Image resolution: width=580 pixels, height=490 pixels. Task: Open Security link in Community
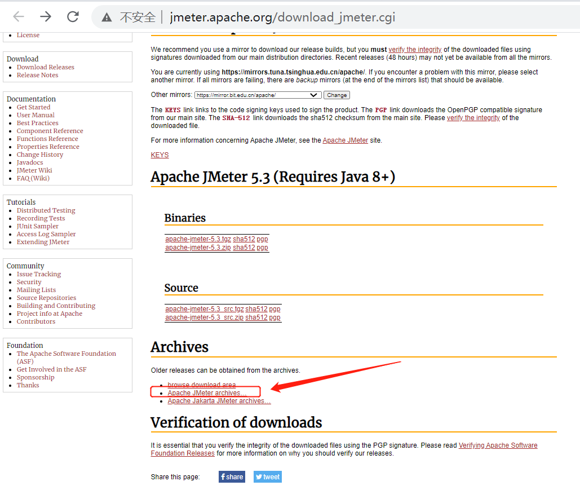click(x=29, y=282)
